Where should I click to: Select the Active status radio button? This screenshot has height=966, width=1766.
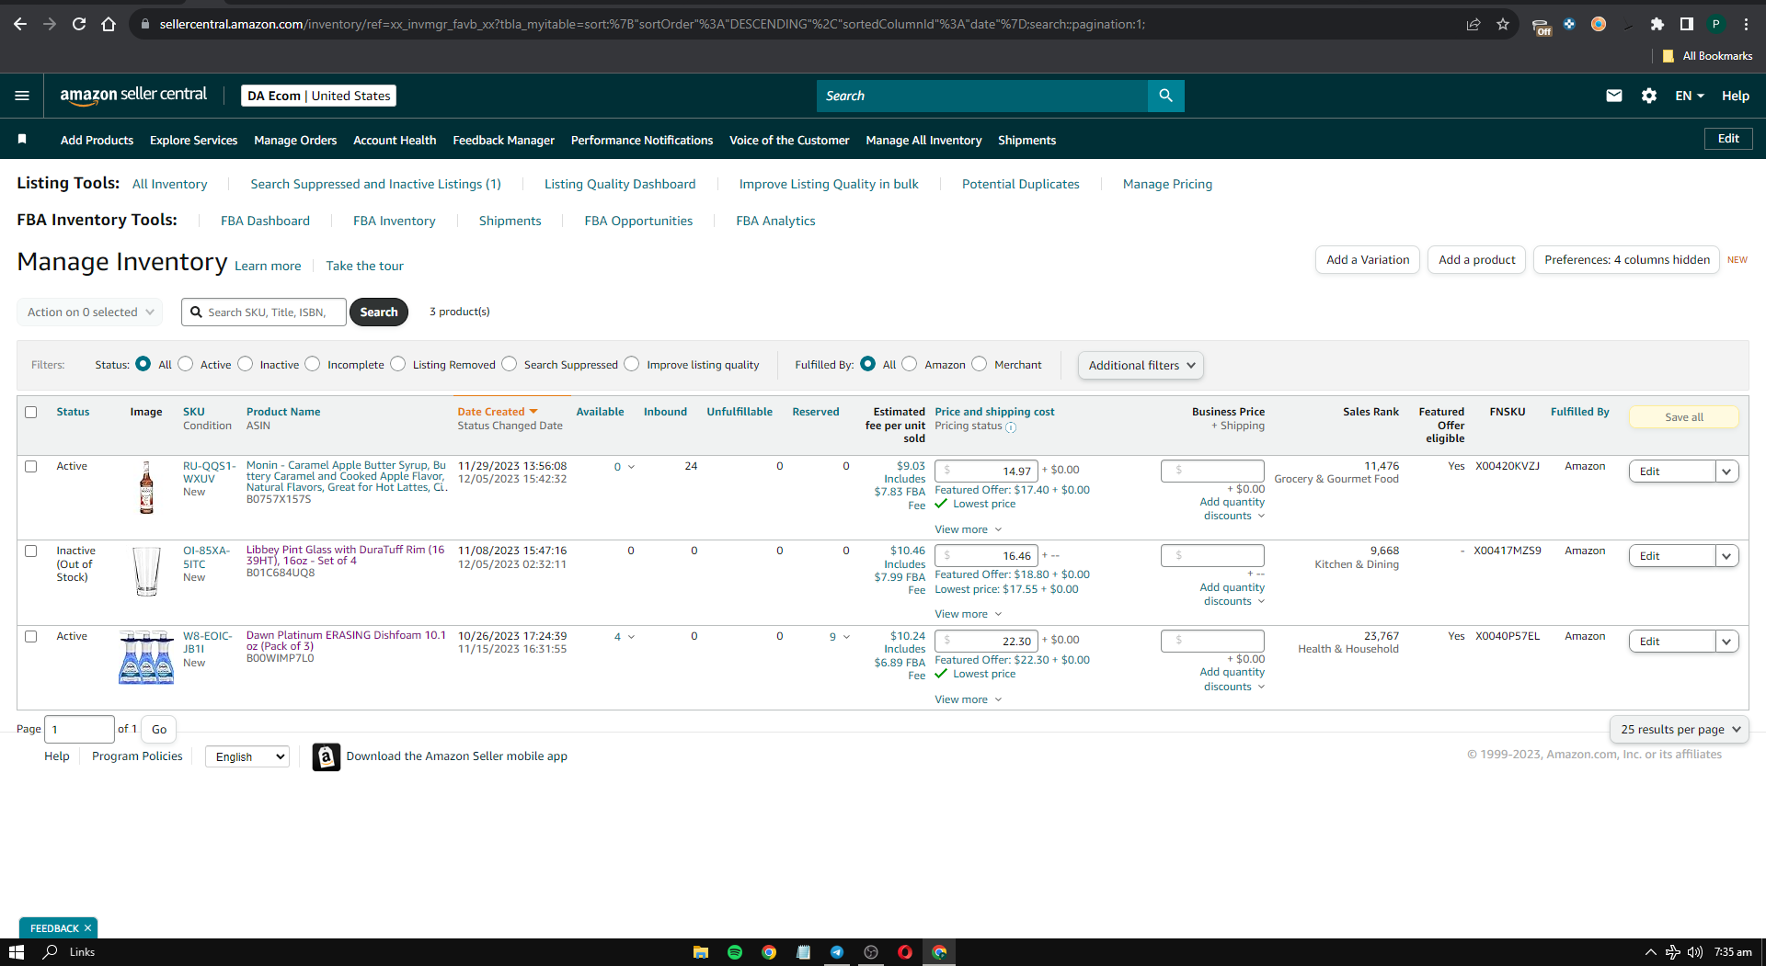coord(186,364)
